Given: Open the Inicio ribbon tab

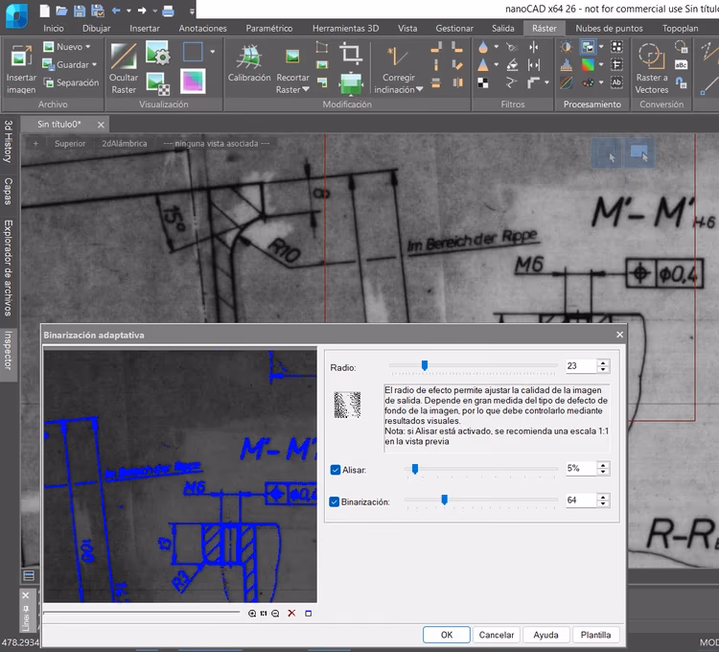Looking at the screenshot, I should point(54,29).
